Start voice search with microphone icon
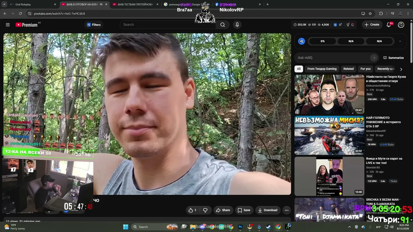The width and height of the screenshot is (413, 232). 237,25
